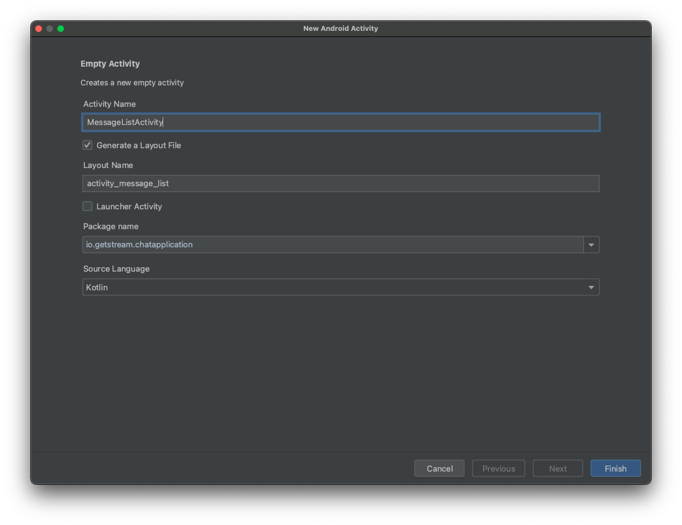Click the green zoom window button
Viewport: 682px width, 525px height.
[x=61, y=29]
